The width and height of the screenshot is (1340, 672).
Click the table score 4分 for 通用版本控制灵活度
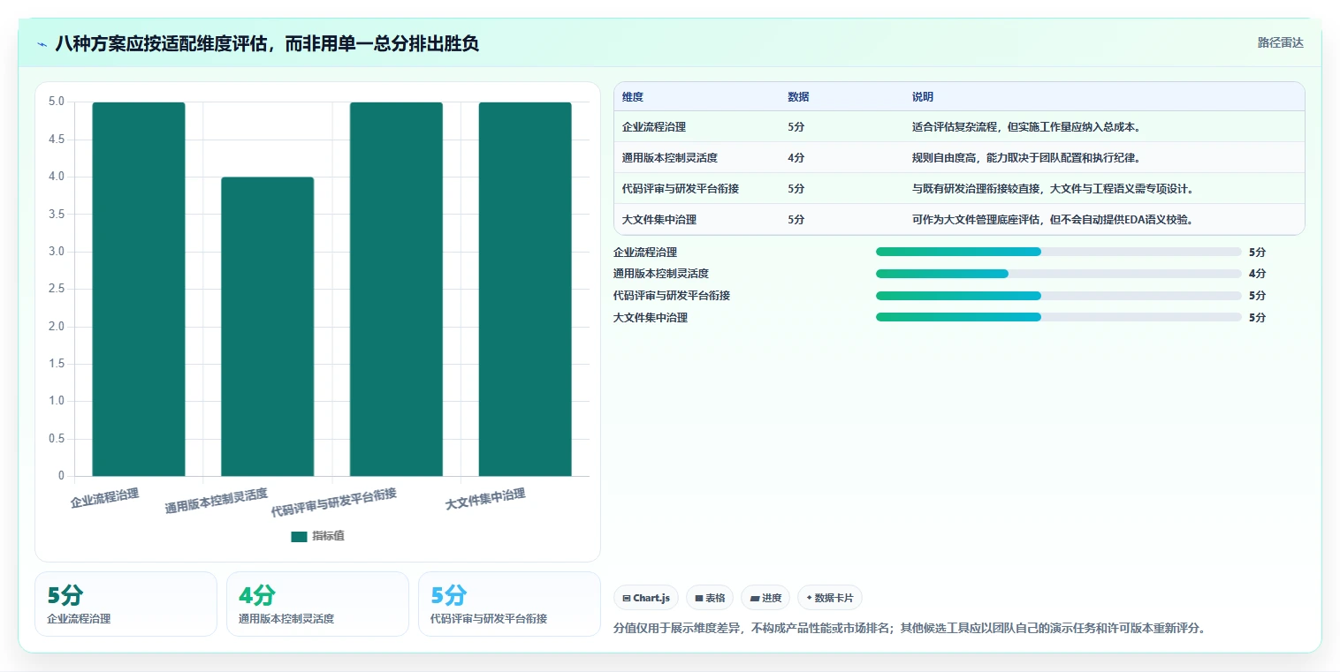pos(796,158)
